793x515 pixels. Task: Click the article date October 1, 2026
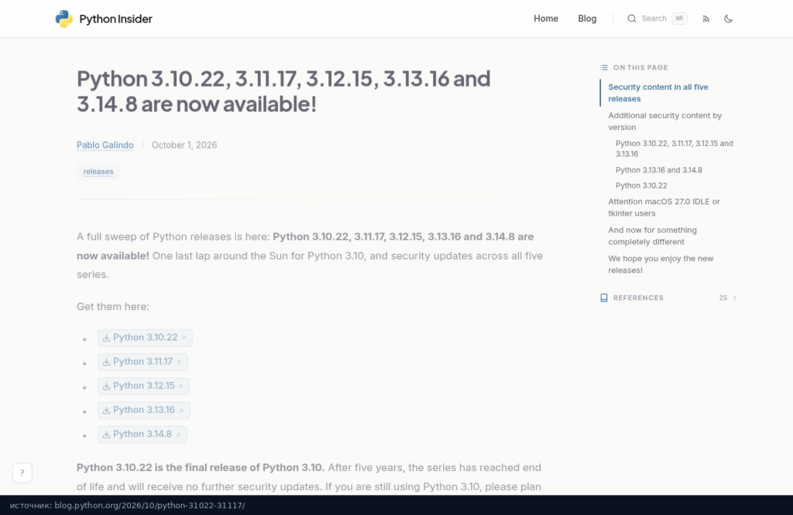click(184, 145)
